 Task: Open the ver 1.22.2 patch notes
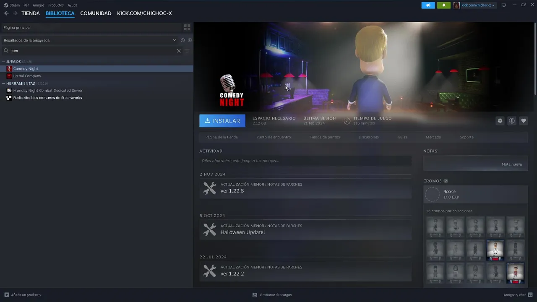[305, 271]
